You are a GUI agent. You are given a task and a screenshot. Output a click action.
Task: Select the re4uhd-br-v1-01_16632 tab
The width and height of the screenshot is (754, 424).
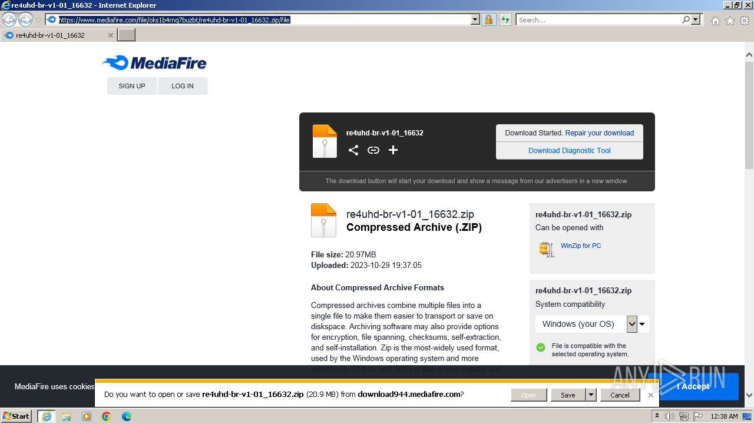[x=58, y=35]
